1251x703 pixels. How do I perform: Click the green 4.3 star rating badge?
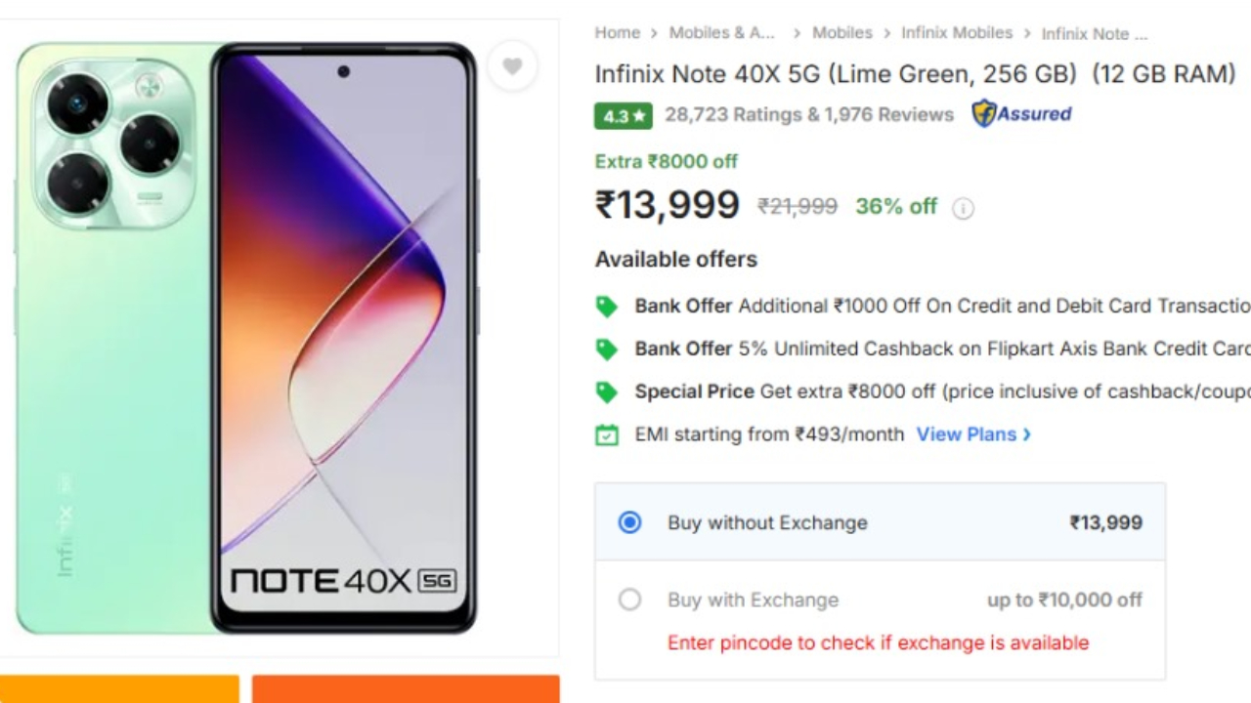(x=623, y=116)
